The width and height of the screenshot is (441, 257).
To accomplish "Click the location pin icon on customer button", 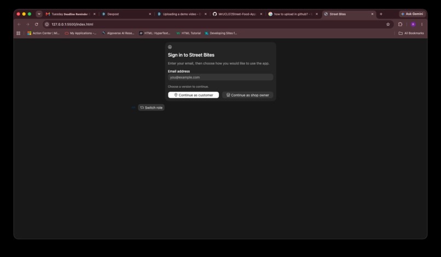I will click(x=176, y=95).
